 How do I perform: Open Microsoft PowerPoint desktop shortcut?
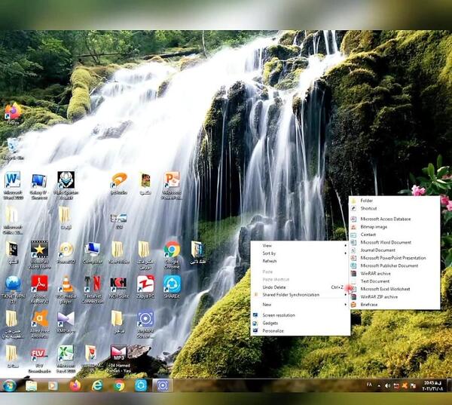click(x=172, y=186)
